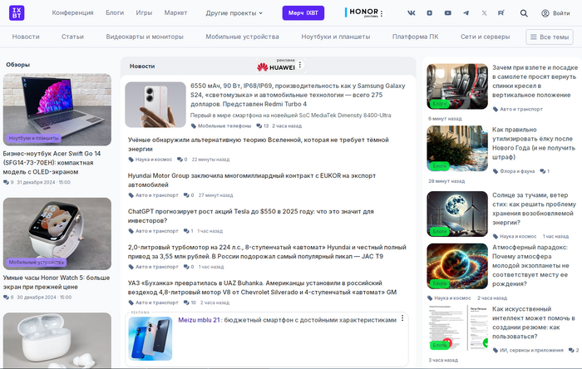Open the YouTube channel icon
Image resolution: width=582 pixels, height=369 pixels.
[x=447, y=13]
